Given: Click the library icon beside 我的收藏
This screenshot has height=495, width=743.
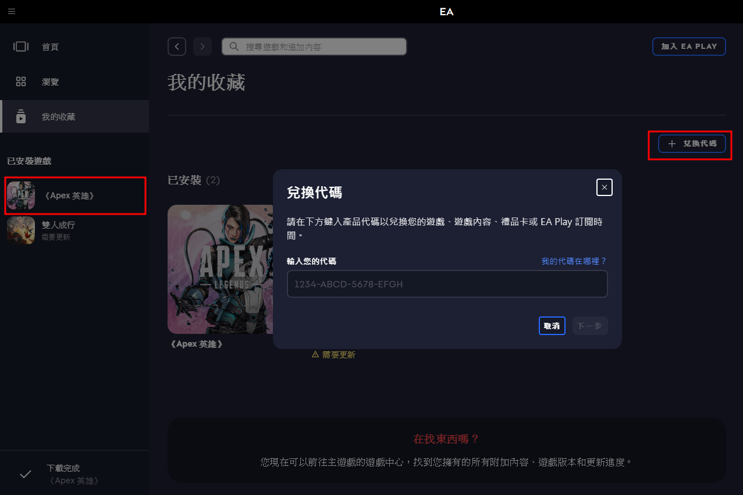Looking at the screenshot, I should coord(21,116).
